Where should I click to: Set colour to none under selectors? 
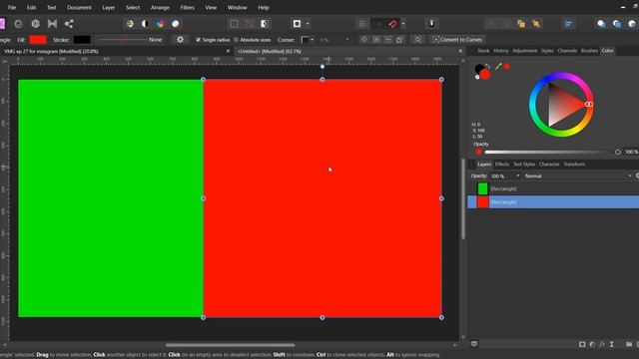click(477, 77)
